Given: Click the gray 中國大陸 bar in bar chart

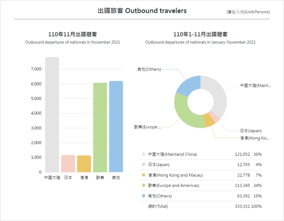Looking at the screenshot, I should point(52,115).
